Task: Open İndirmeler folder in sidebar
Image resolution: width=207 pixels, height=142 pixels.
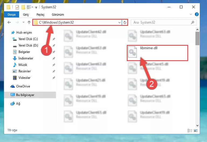Action: [x=26, y=58]
